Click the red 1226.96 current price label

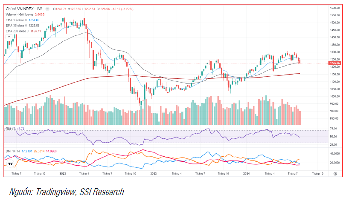334,63
